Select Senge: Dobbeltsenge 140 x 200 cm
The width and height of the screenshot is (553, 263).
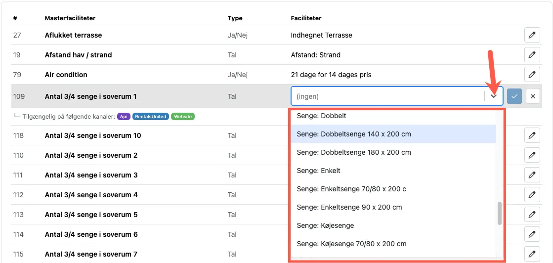[393, 134]
